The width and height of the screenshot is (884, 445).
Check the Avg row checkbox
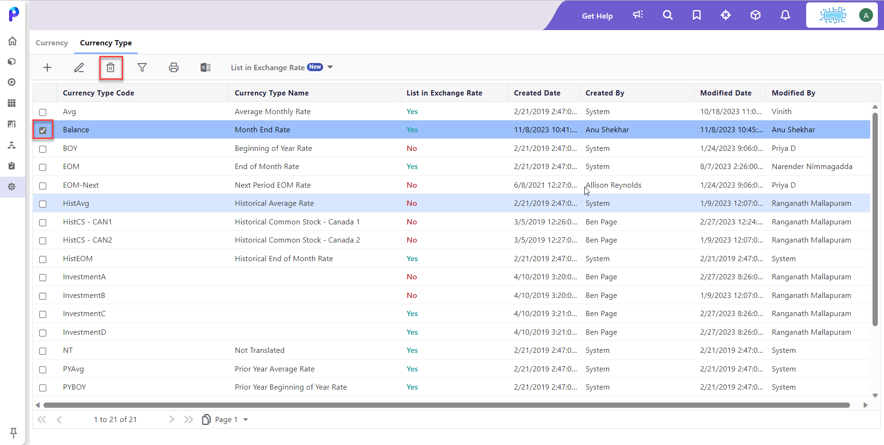pos(43,112)
